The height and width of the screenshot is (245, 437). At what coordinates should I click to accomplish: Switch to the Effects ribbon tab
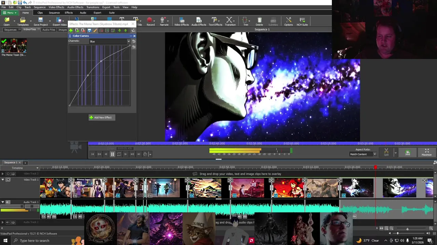(x=69, y=13)
